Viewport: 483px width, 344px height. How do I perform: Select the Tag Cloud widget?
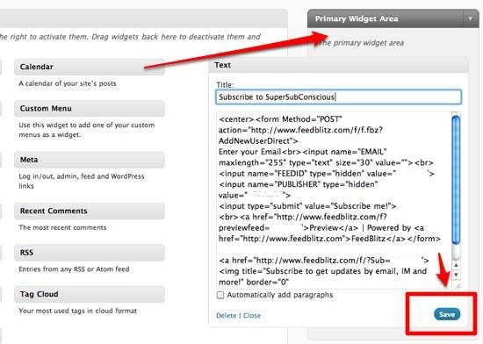coord(90,294)
